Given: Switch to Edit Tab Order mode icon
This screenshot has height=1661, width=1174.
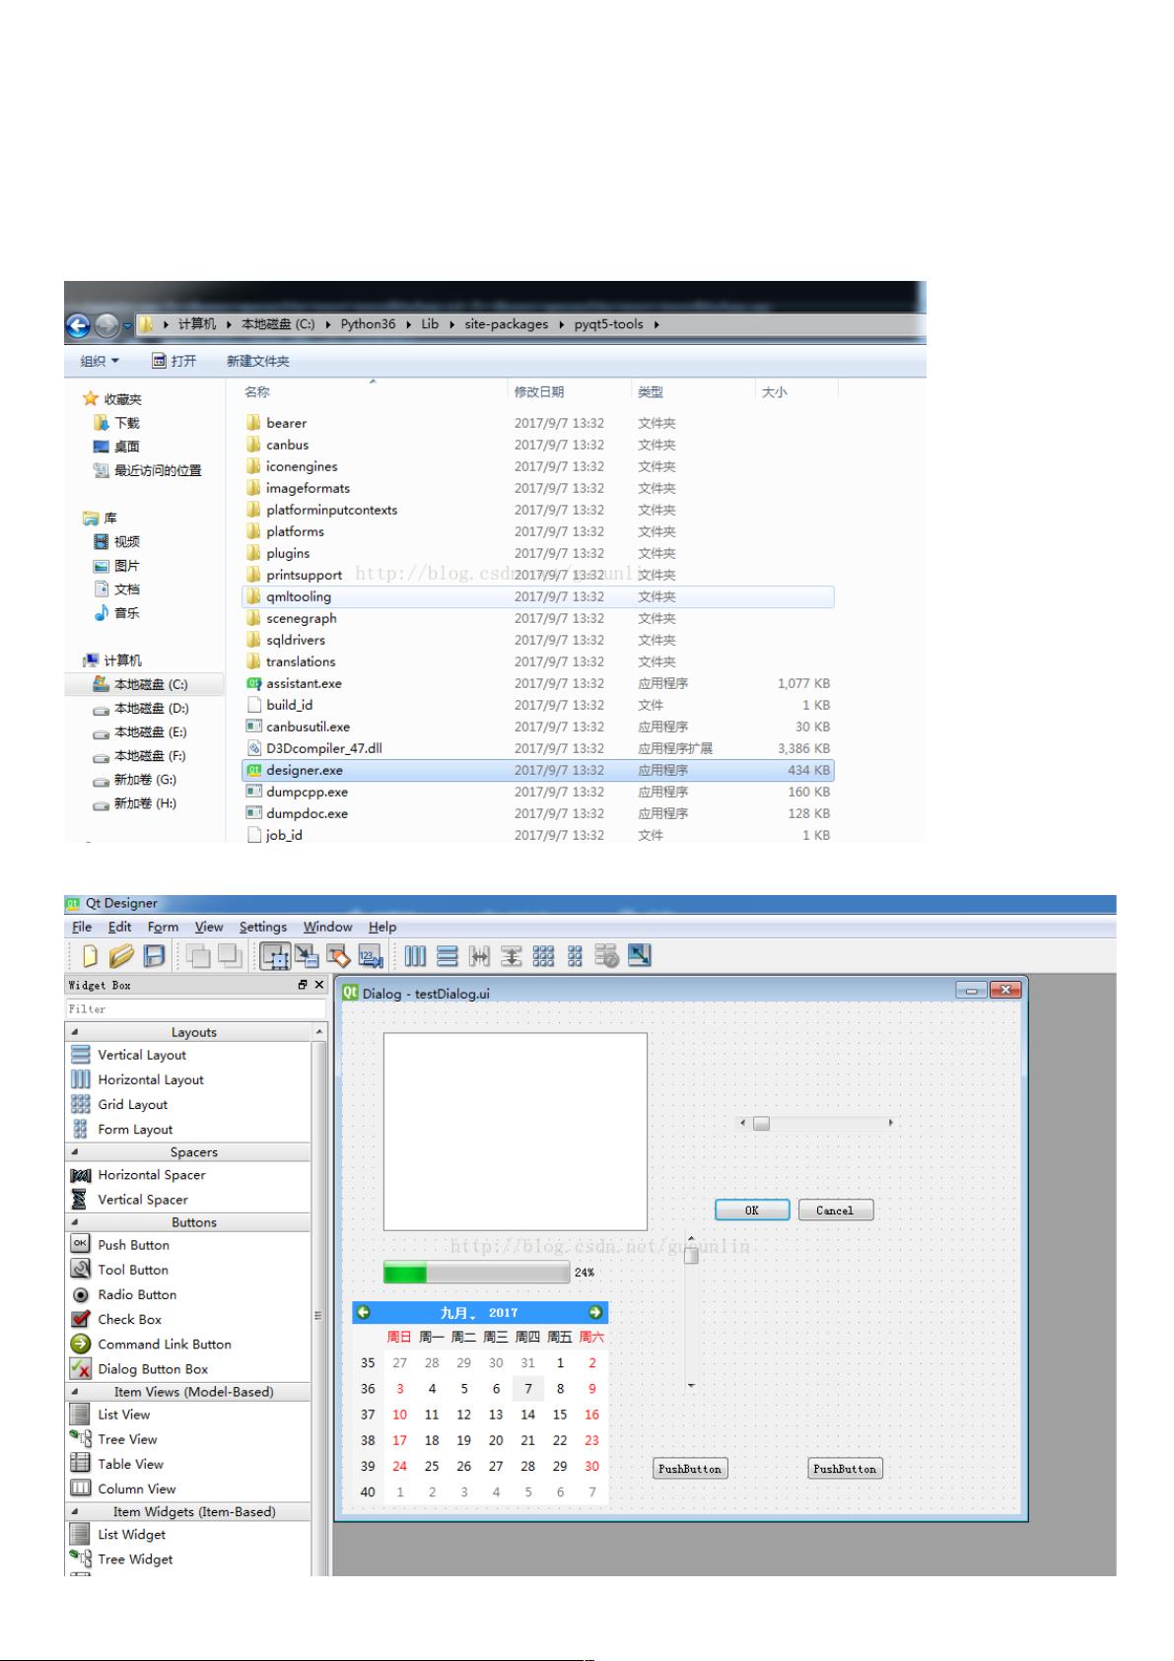Looking at the screenshot, I should [371, 956].
